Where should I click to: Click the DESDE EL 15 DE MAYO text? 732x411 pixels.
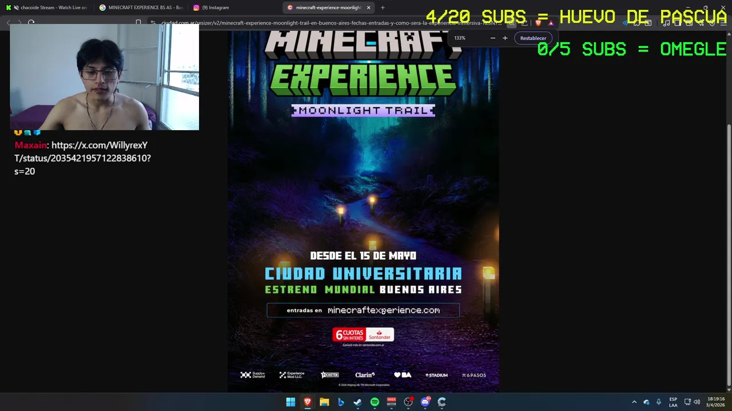(363, 256)
